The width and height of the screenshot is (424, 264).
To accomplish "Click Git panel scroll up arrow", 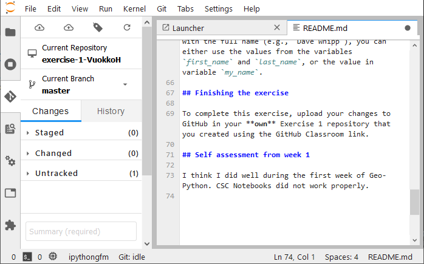I will click(x=147, y=22).
